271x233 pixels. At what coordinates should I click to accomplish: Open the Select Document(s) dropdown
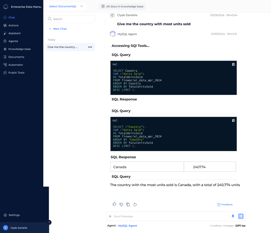click(66, 6)
